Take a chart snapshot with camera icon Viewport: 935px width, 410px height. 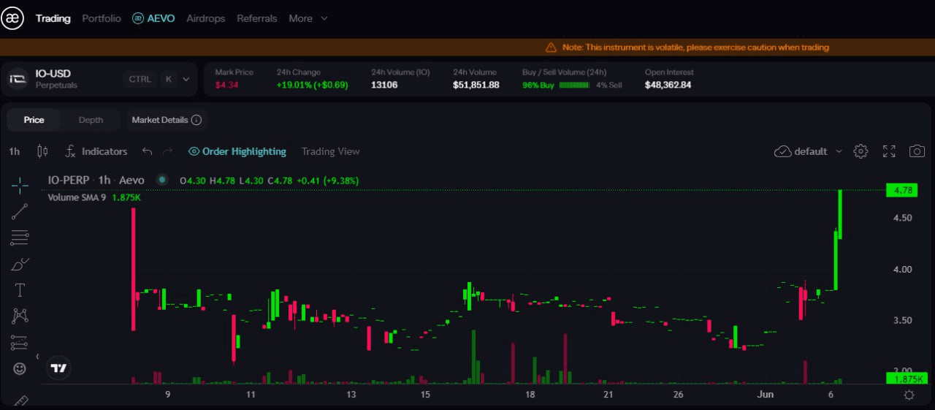point(917,151)
